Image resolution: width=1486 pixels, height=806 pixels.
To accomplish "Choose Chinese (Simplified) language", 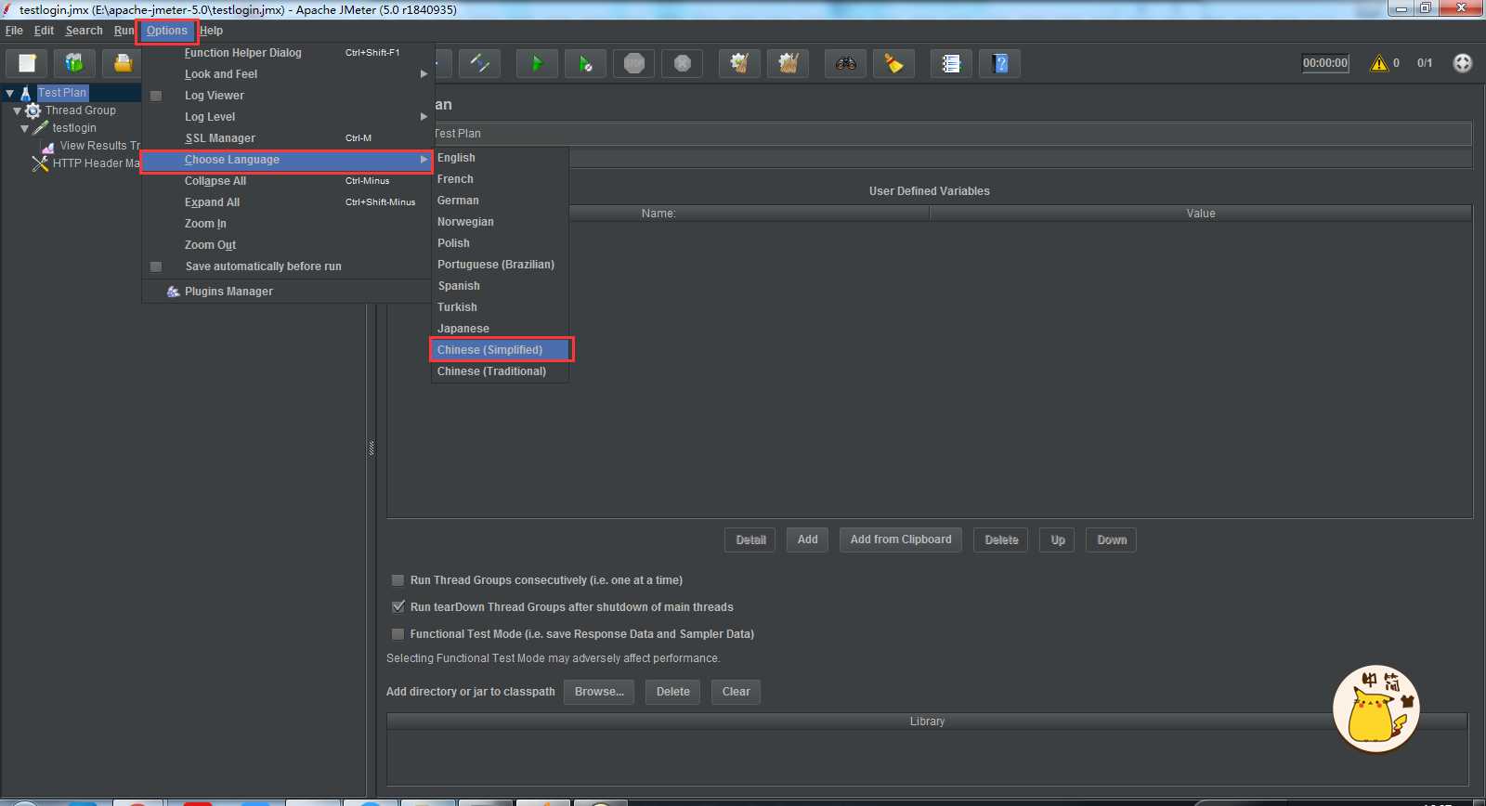I will 500,350.
